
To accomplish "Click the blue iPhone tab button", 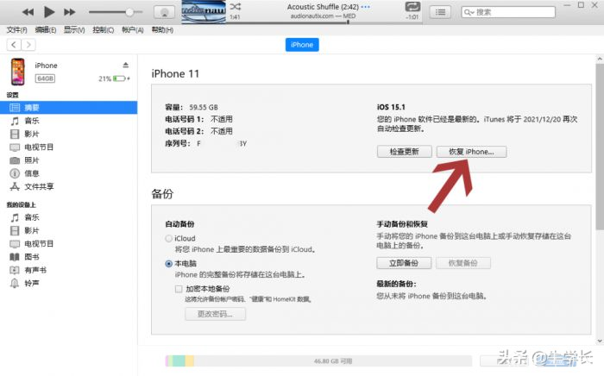I will point(302,45).
